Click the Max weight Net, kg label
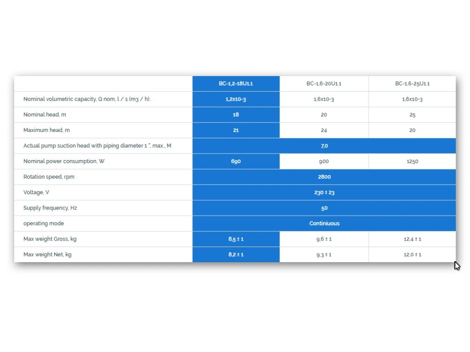Image resolution: width=470 pixels, height=352 pixels. click(47, 255)
